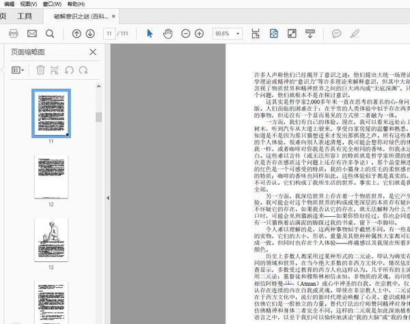Rotate page clockwise icon
The width and height of the screenshot is (410, 324).
83,70
